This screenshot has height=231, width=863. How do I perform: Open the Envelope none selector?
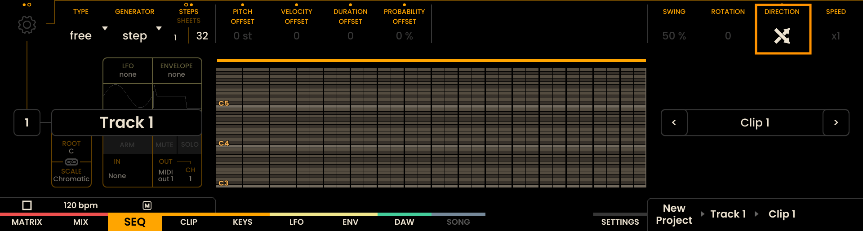(x=177, y=70)
